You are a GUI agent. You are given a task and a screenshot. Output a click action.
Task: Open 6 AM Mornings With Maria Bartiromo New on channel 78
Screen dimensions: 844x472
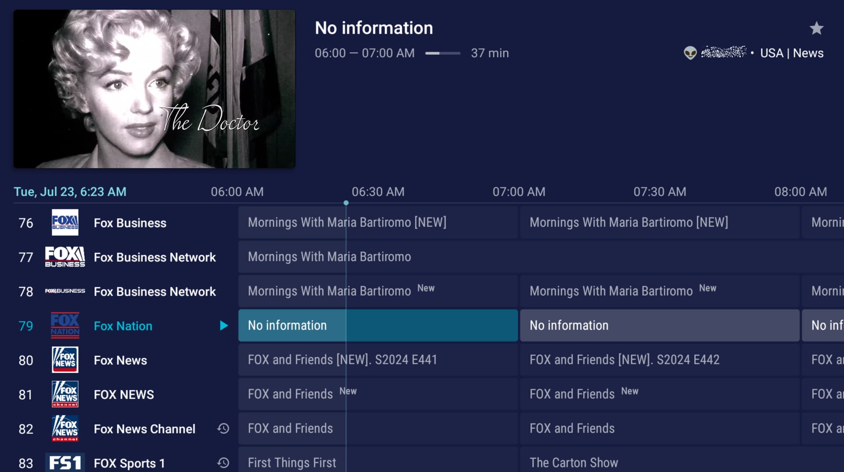point(378,291)
